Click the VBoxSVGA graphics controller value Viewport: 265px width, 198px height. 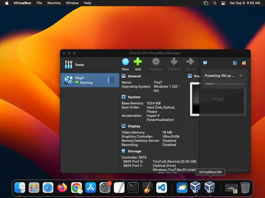click(171, 137)
